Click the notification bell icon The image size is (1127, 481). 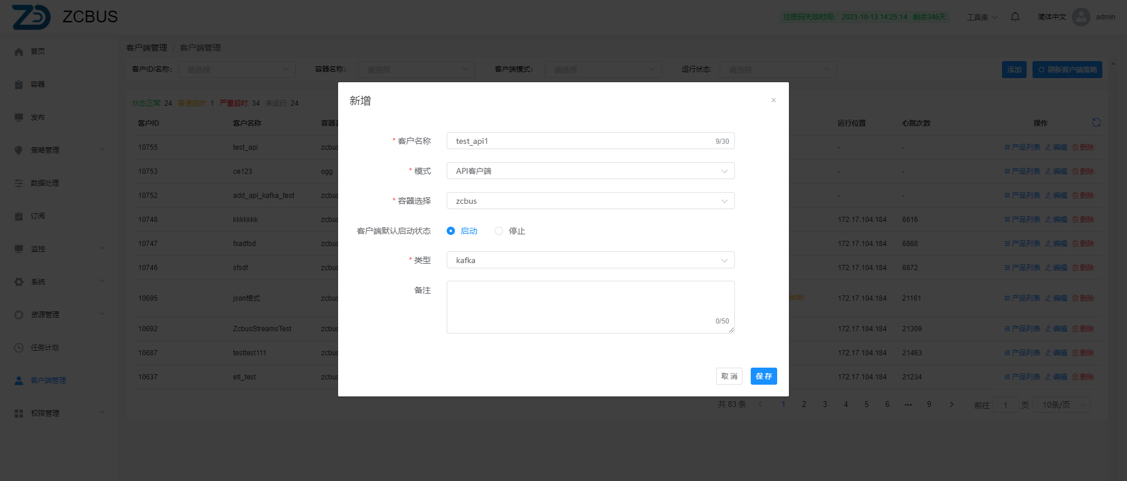pyautogui.click(x=1015, y=17)
